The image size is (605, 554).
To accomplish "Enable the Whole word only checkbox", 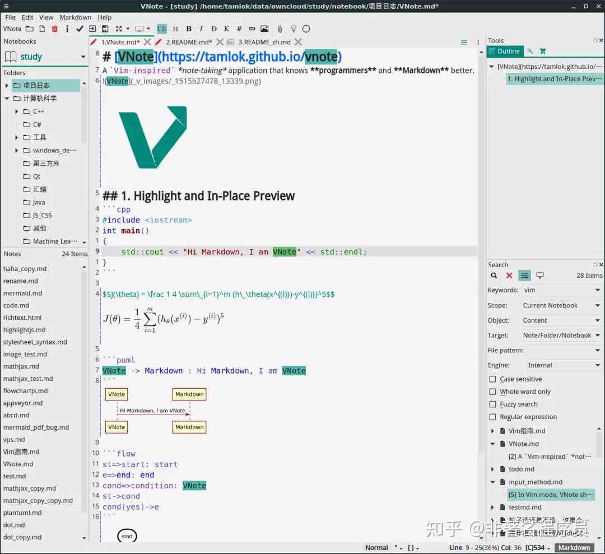I will click(x=493, y=392).
